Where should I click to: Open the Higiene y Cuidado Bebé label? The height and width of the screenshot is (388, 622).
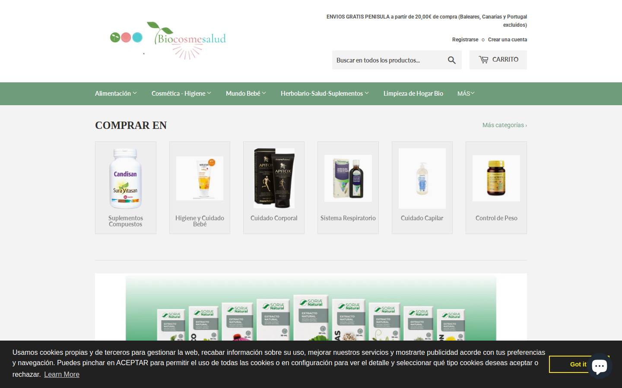tap(200, 221)
